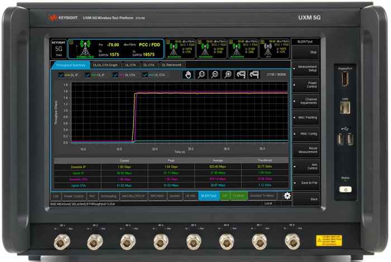Viewport: 391px width, 262px height.
Task: Select the green CSI bottom tab
Action: point(225,196)
